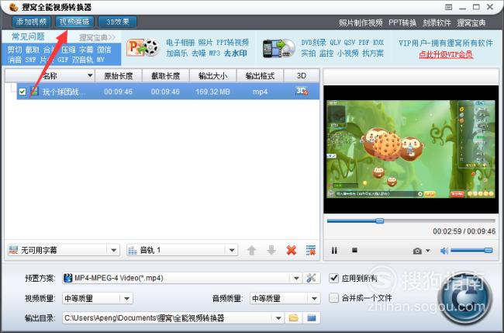Delete the selected video with the red X
This screenshot has height=333, width=504.
tap(292, 250)
